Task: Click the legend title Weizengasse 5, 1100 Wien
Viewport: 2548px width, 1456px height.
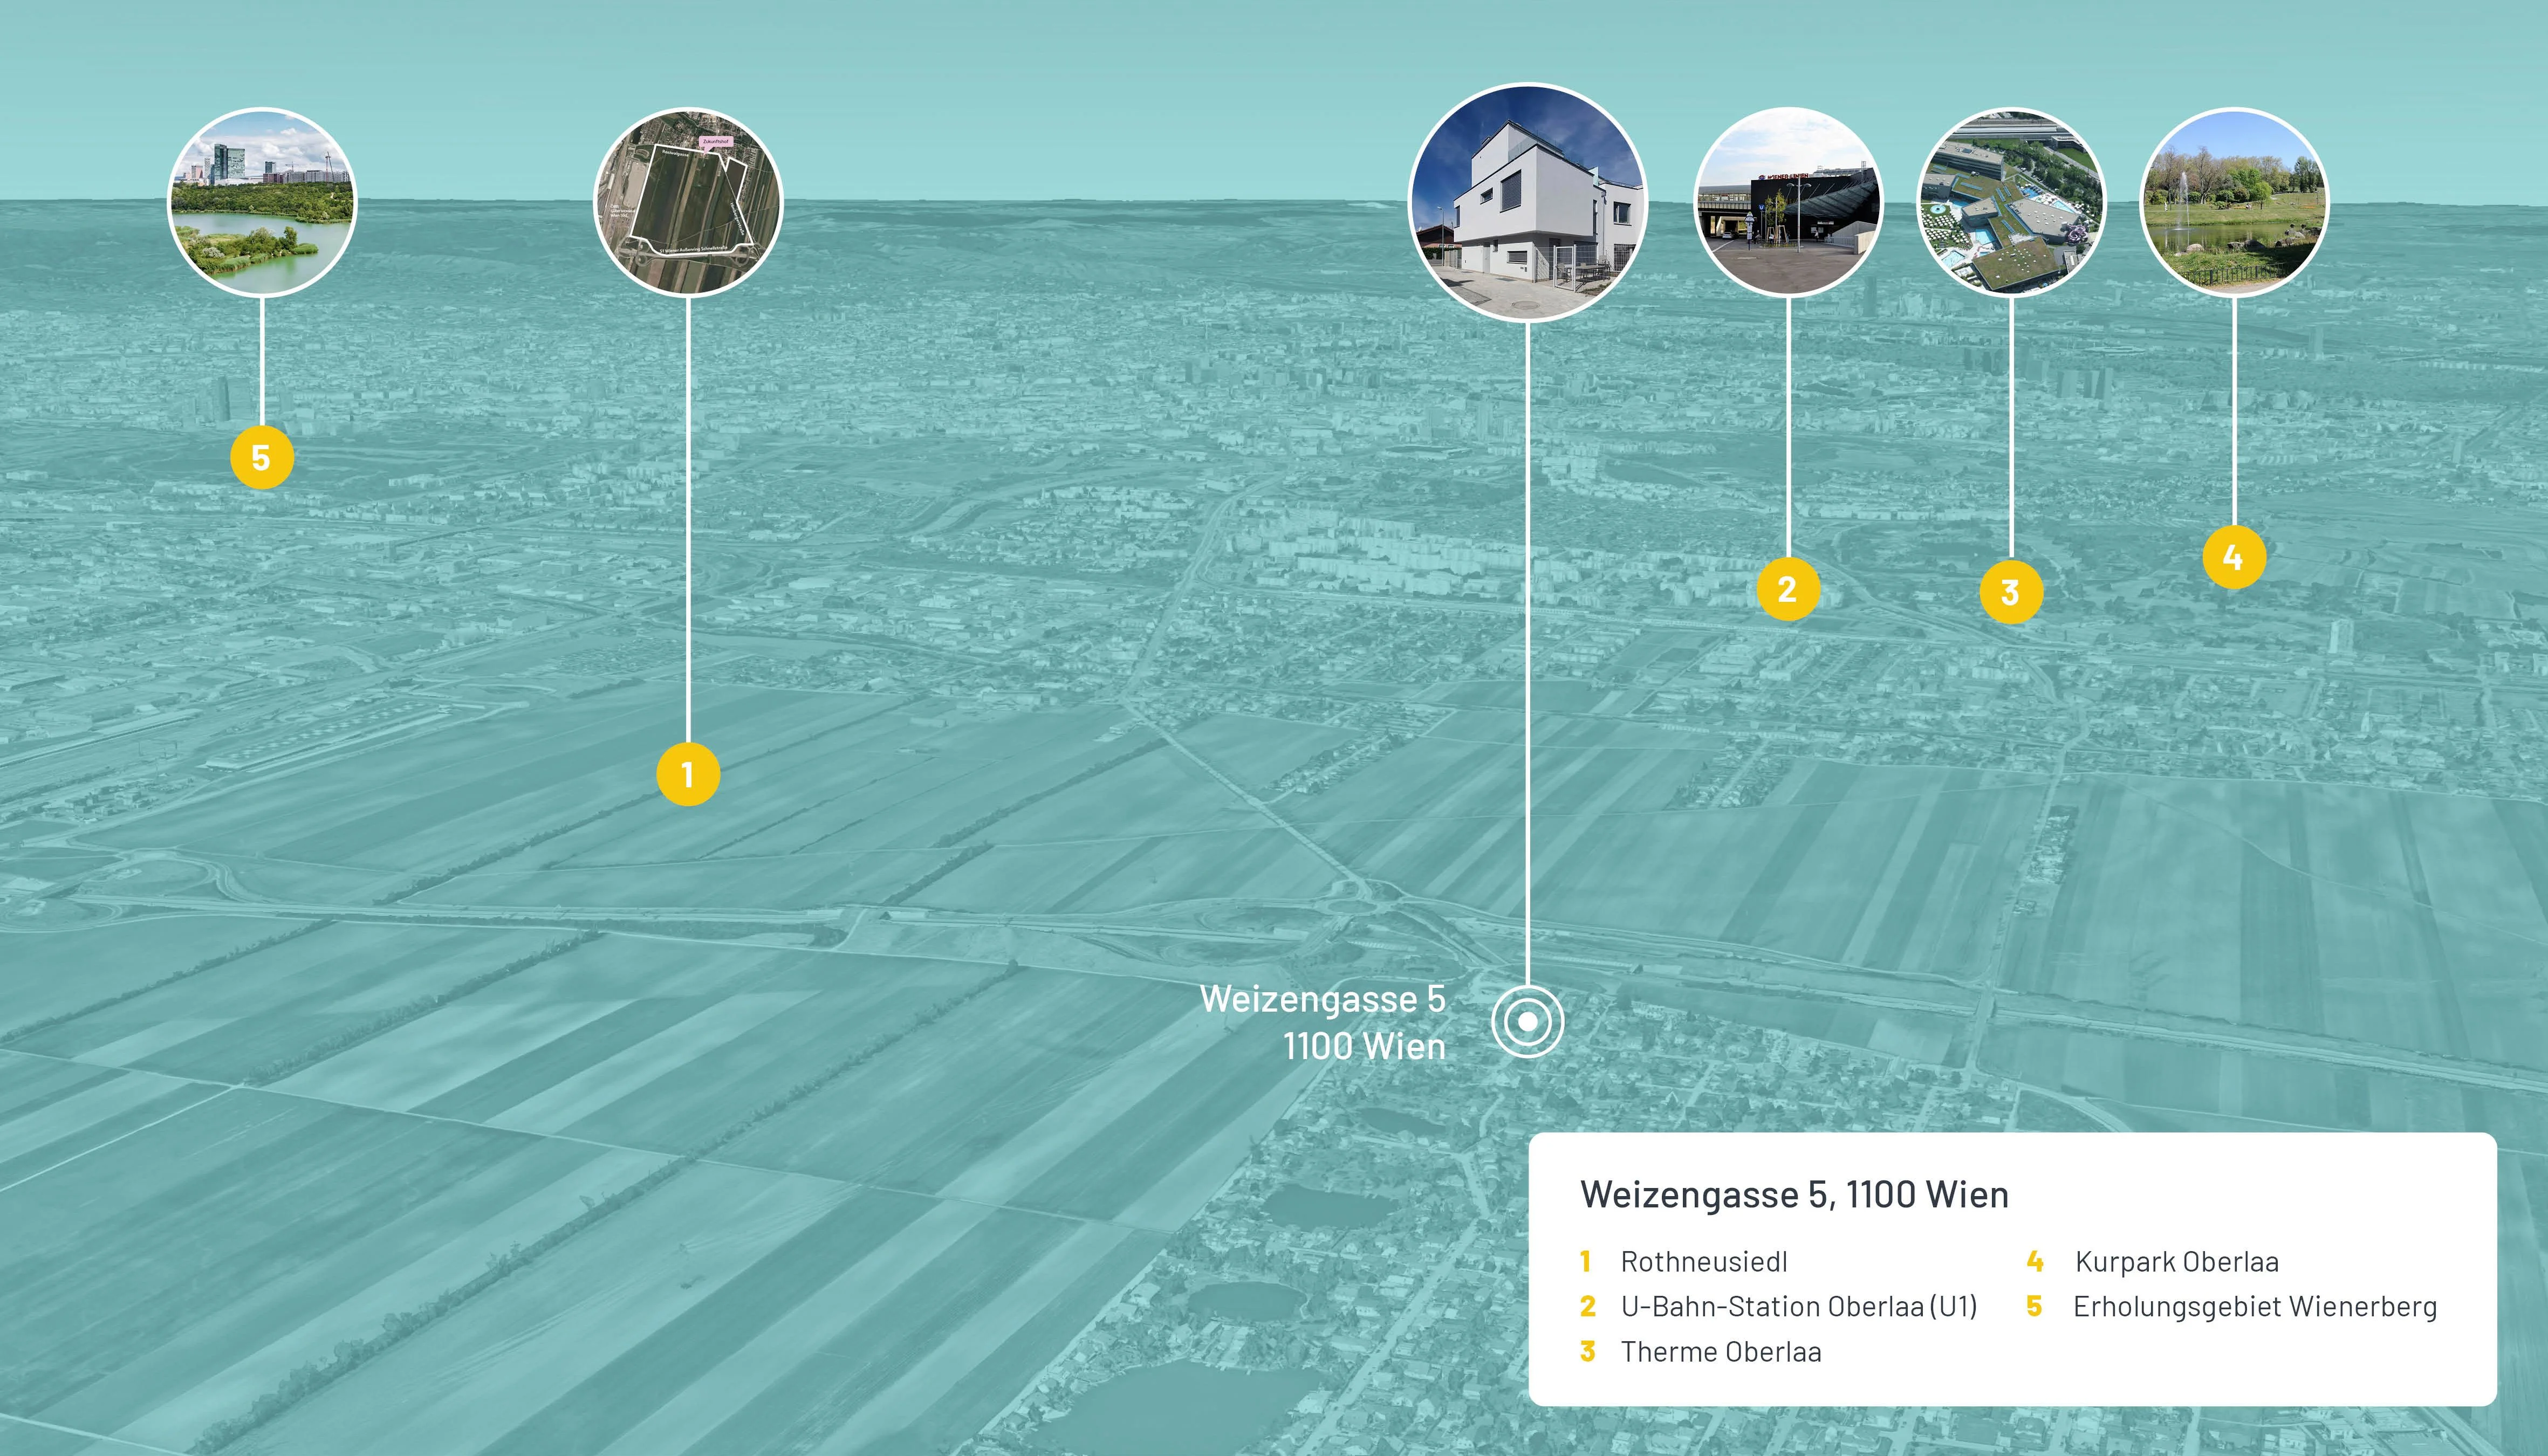Action: tap(1794, 1195)
